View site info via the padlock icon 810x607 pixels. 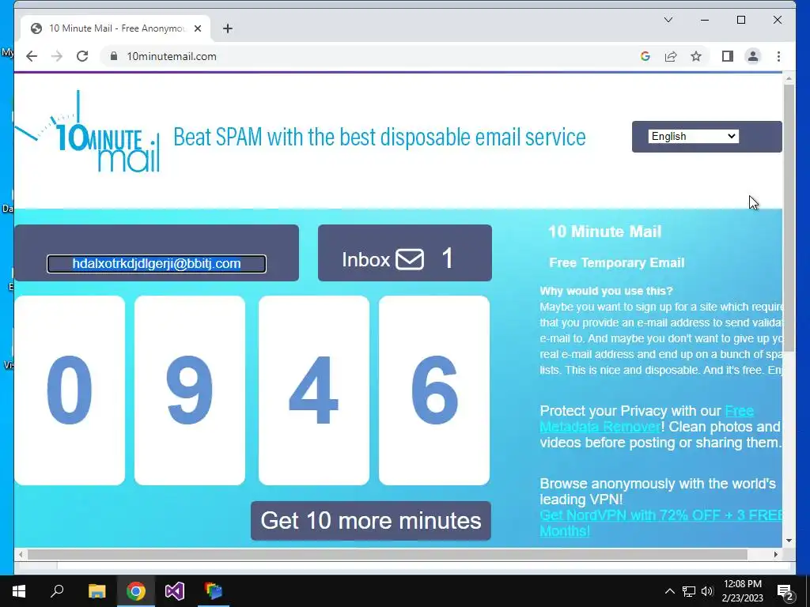[114, 56]
